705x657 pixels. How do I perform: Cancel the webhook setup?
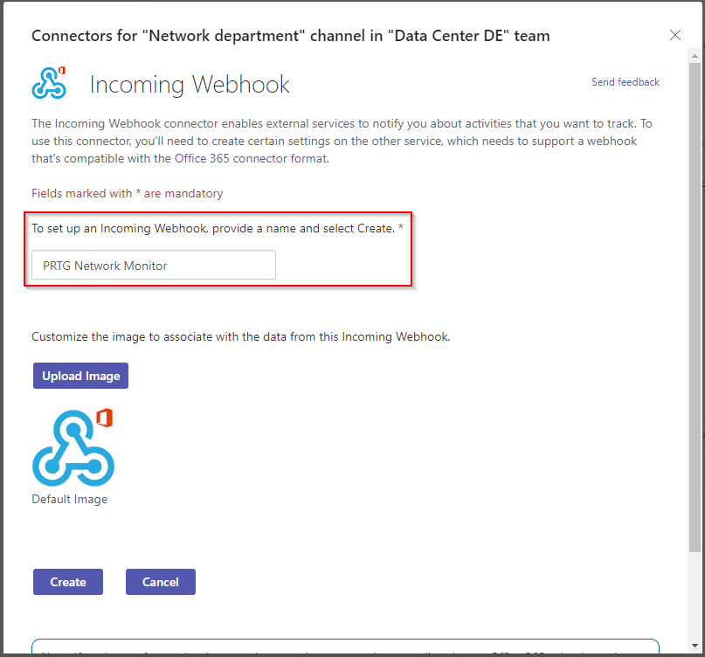click(161, 582)
